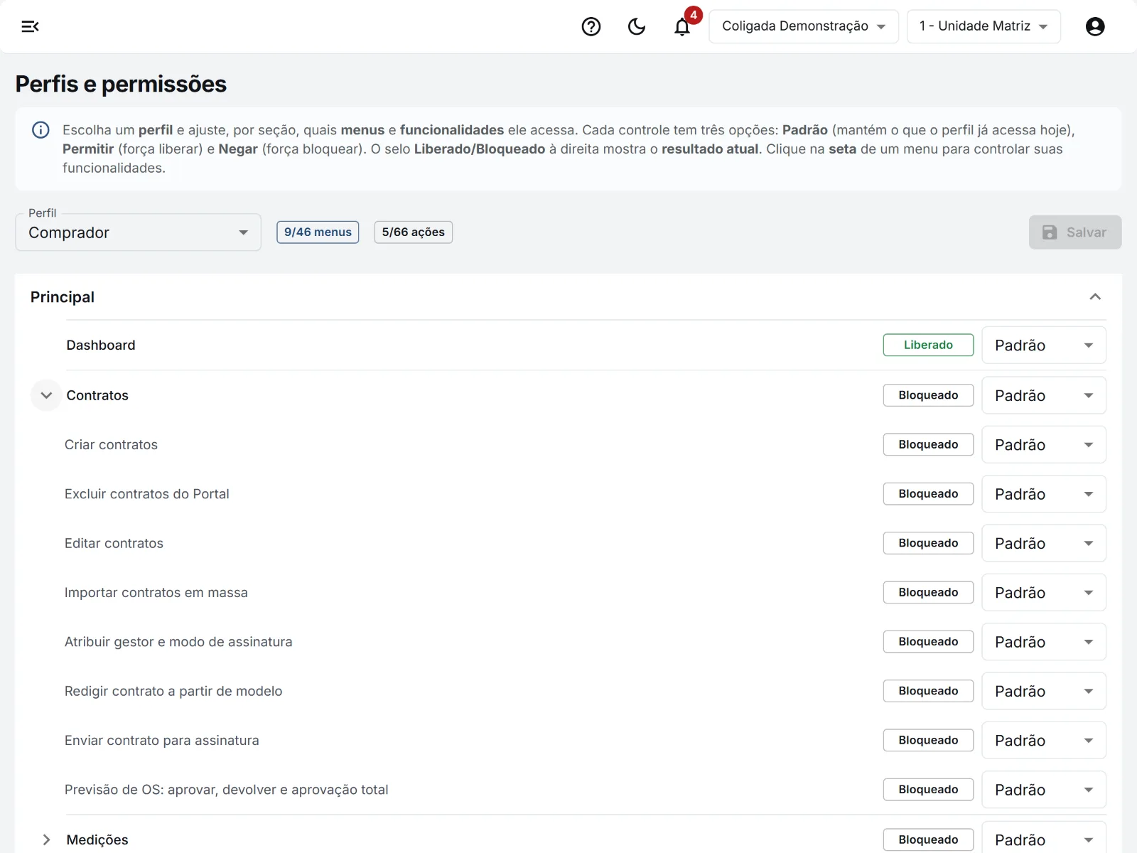Toggle dark mode moon icon
This screenshot has height=853, width=1137.
[637, 26]
